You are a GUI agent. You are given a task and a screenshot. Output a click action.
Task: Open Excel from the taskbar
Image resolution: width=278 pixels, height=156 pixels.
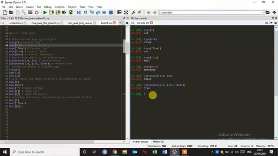point(155,152)
